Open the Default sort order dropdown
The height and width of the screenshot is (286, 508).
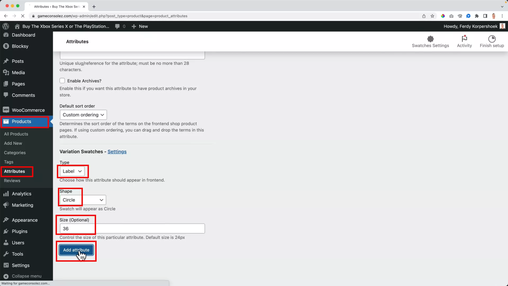tap(83, 115)
